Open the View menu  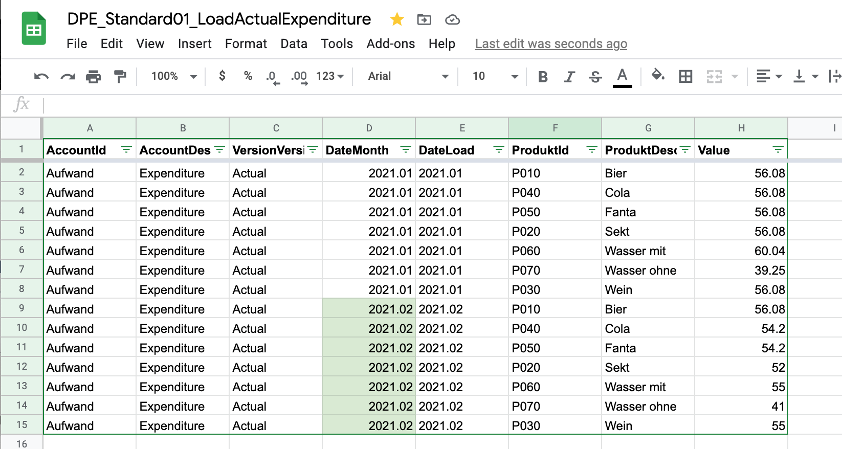pyautogui.click(x=150, y=44)
